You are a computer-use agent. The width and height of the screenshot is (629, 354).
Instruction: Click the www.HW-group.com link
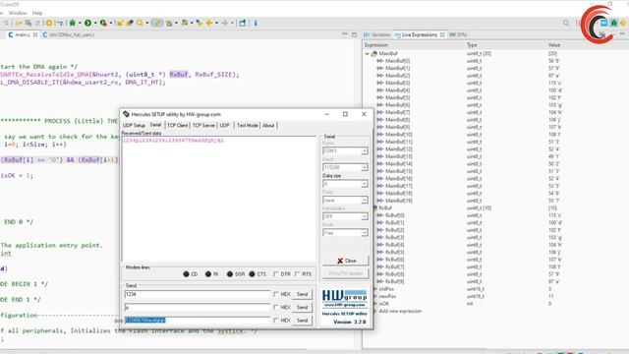coord(345,305)
